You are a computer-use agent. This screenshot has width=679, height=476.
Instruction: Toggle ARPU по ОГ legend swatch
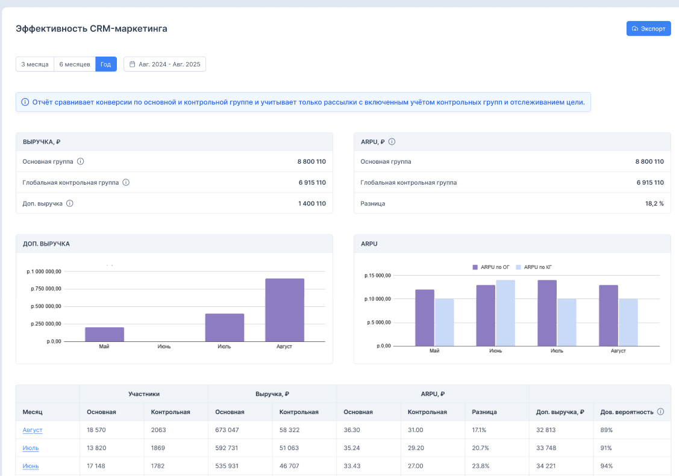475,267
